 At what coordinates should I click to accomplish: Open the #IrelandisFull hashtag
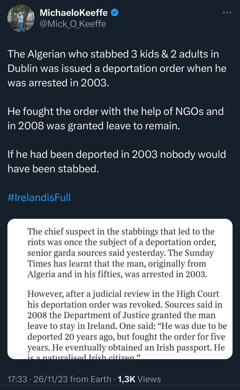pyautogui.click(x=39, y=197)
